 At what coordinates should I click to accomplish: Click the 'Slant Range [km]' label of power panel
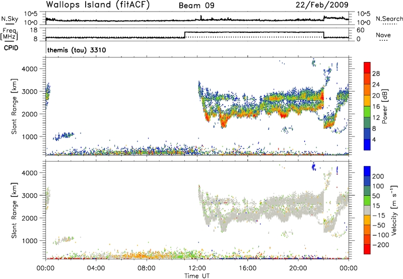point(14,106)
